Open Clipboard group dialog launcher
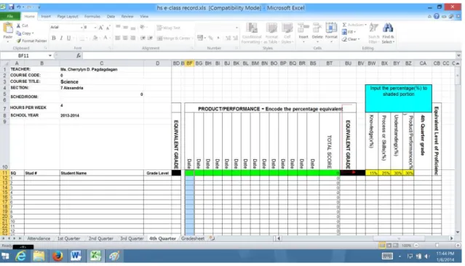The height and width of the screenshot is (266, 465). (45, 48)
